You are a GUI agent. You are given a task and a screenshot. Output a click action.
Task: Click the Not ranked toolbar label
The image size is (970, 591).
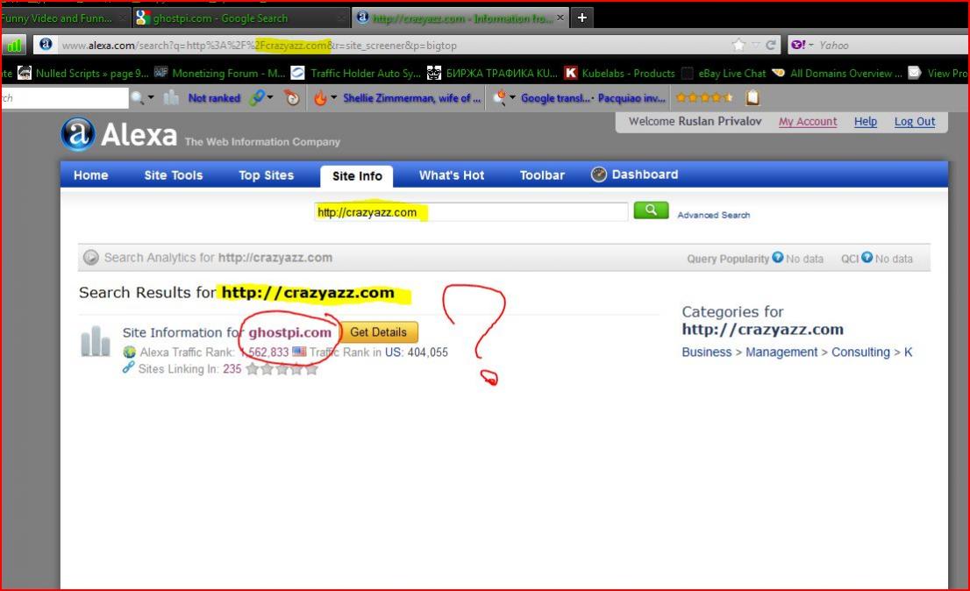(x=214, y=97)
